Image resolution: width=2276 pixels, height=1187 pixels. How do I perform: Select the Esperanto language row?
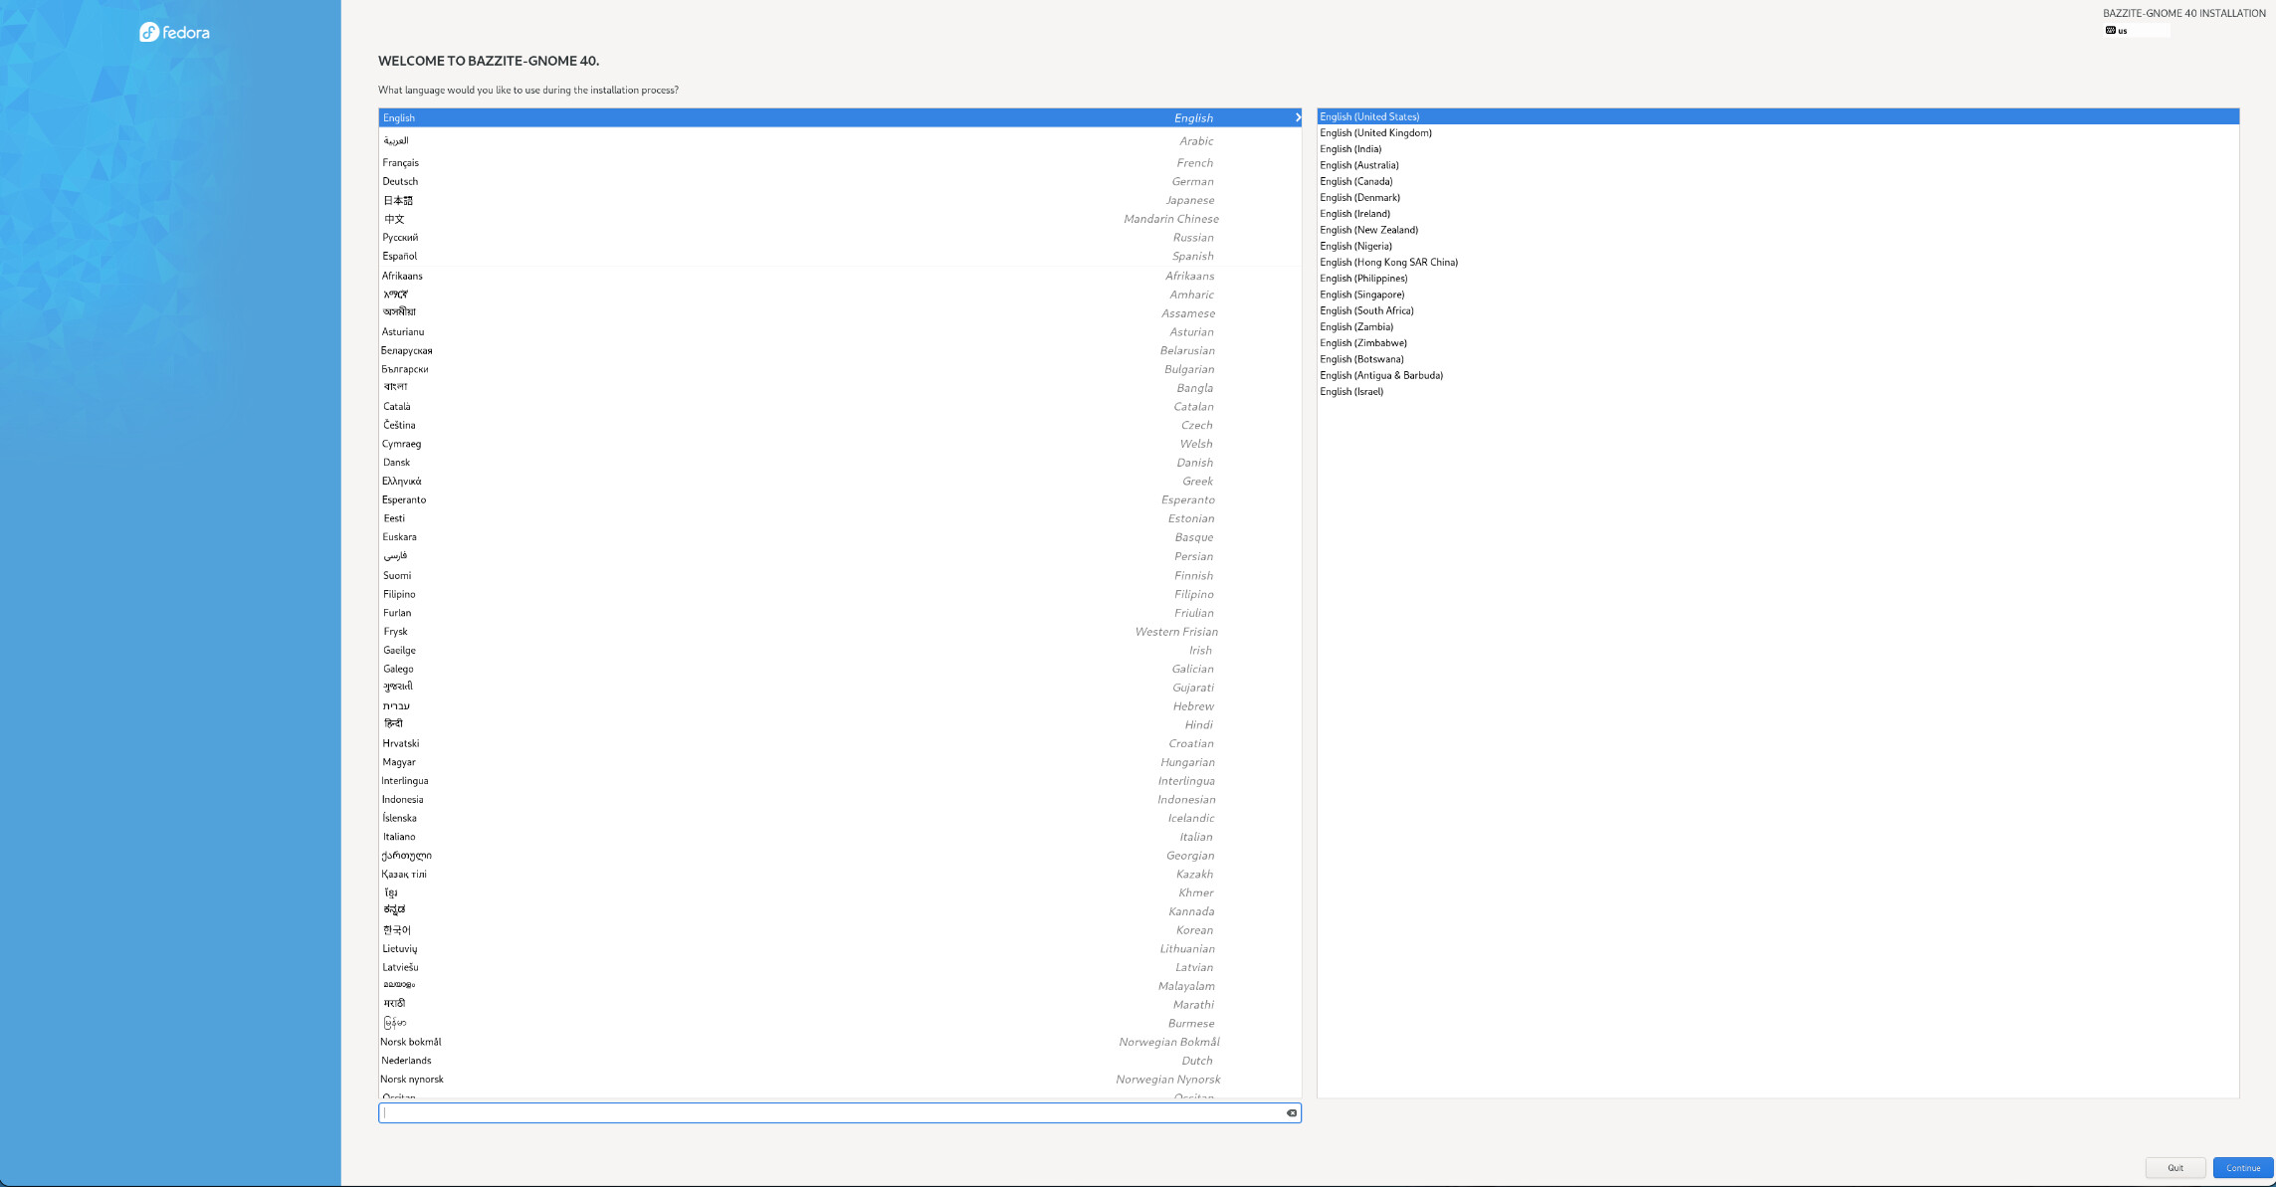pos(839,499)
